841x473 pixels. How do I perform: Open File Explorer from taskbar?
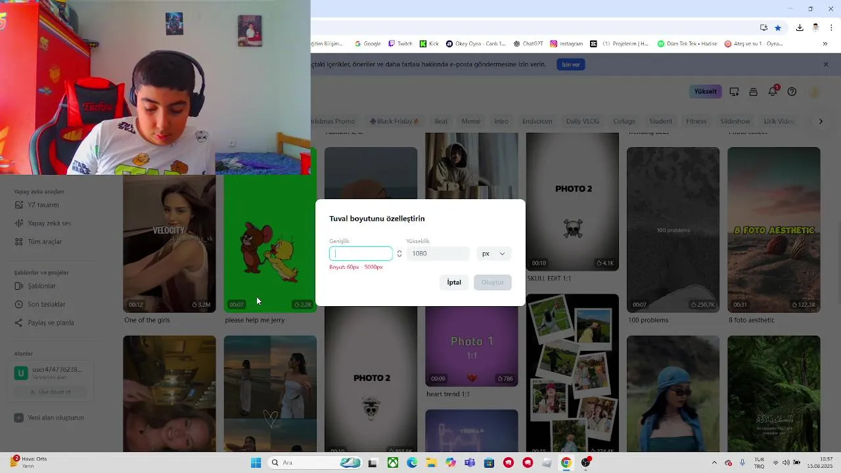click(431, 462)
